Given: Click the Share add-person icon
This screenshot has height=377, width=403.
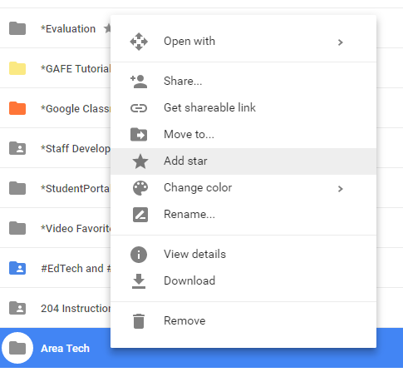Looking at the screenshot, I should pos(139,82).
